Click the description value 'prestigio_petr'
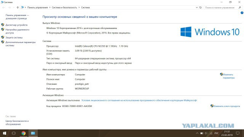 [82, 84]
